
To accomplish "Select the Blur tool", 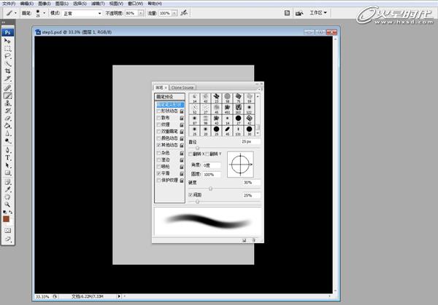I will (7, 133).
